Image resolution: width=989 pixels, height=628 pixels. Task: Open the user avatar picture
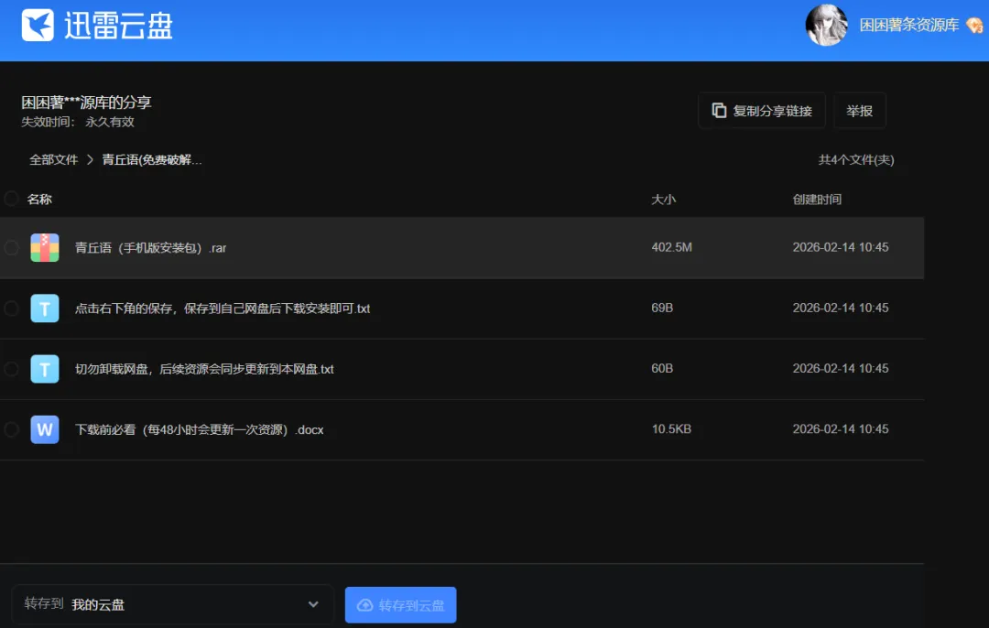[826, 26]
